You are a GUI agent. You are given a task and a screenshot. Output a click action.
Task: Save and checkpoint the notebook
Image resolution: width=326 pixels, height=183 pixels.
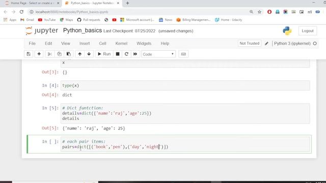coord(29,54)
